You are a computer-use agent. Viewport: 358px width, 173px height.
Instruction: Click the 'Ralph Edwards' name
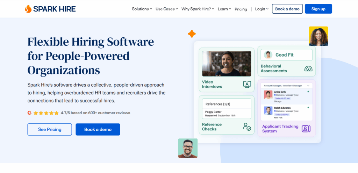click(282, 108)
